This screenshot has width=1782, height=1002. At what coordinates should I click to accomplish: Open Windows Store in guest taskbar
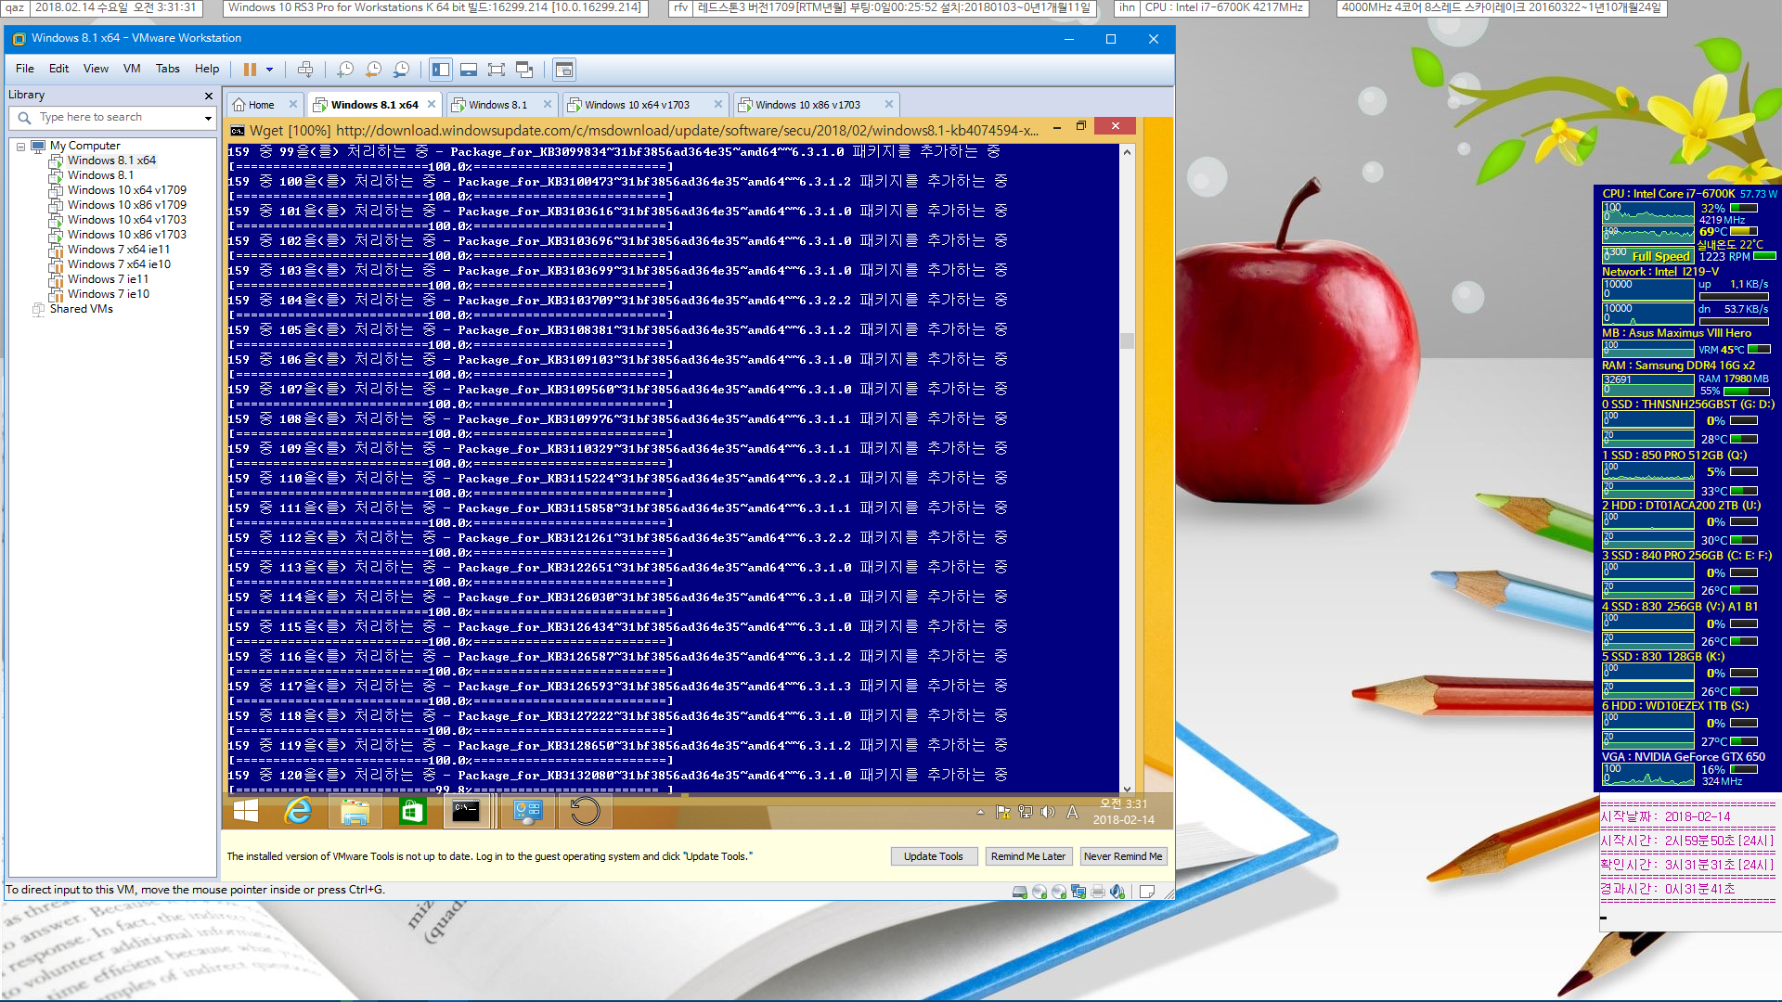(411, 811)
